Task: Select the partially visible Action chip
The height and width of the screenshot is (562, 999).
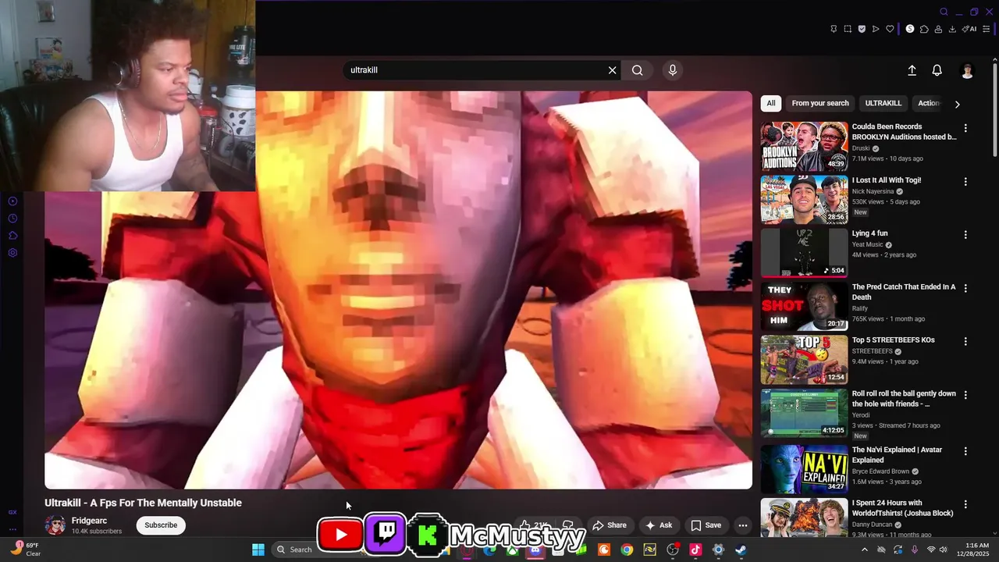Action: (927, 103)
